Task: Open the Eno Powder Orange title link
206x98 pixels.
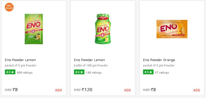Action: pyautogui.click(x=159, y=60)
